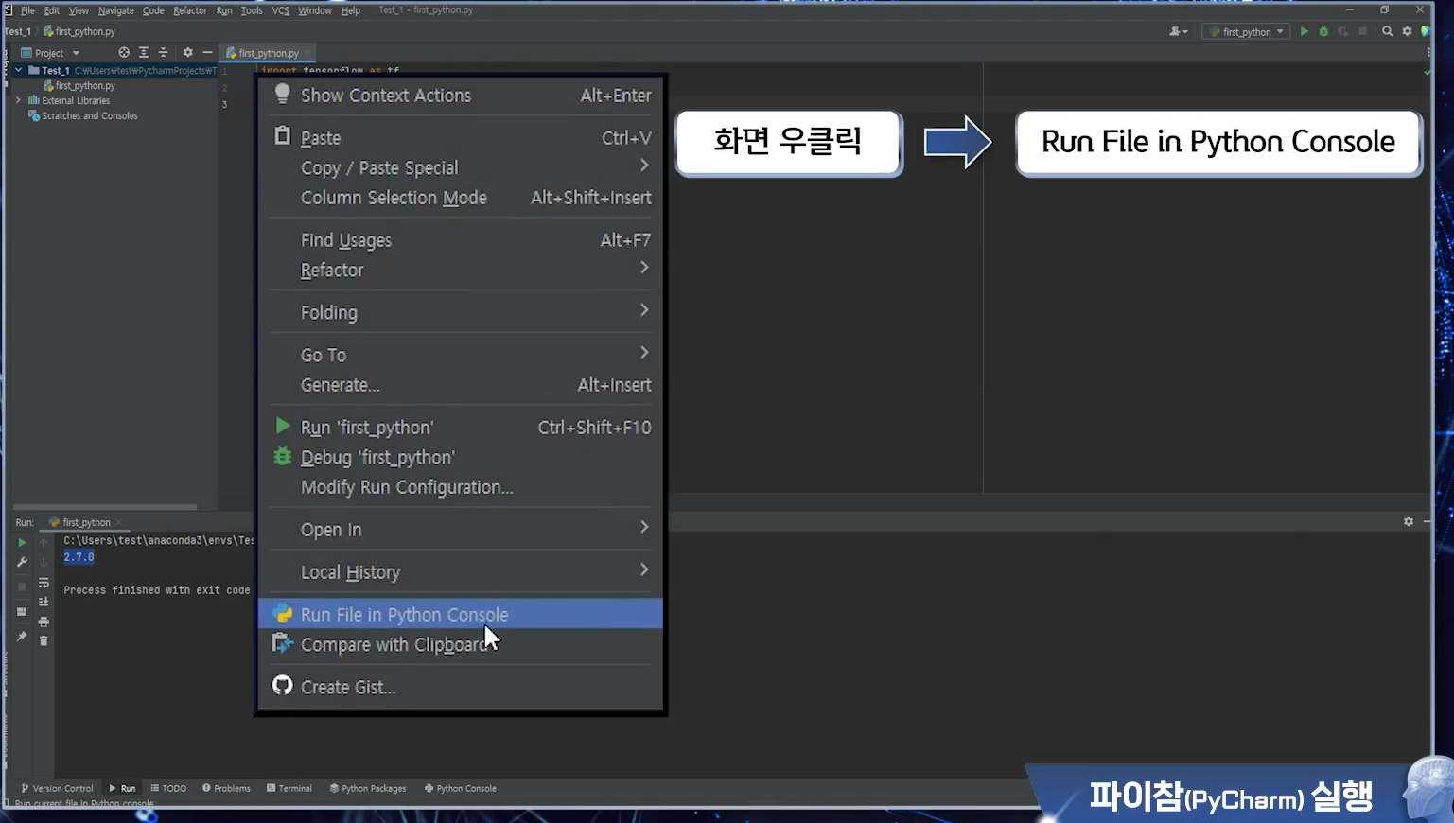The image size is (1454, 823).
Task: Open the Help menu
Action: [x=351, y=10]
